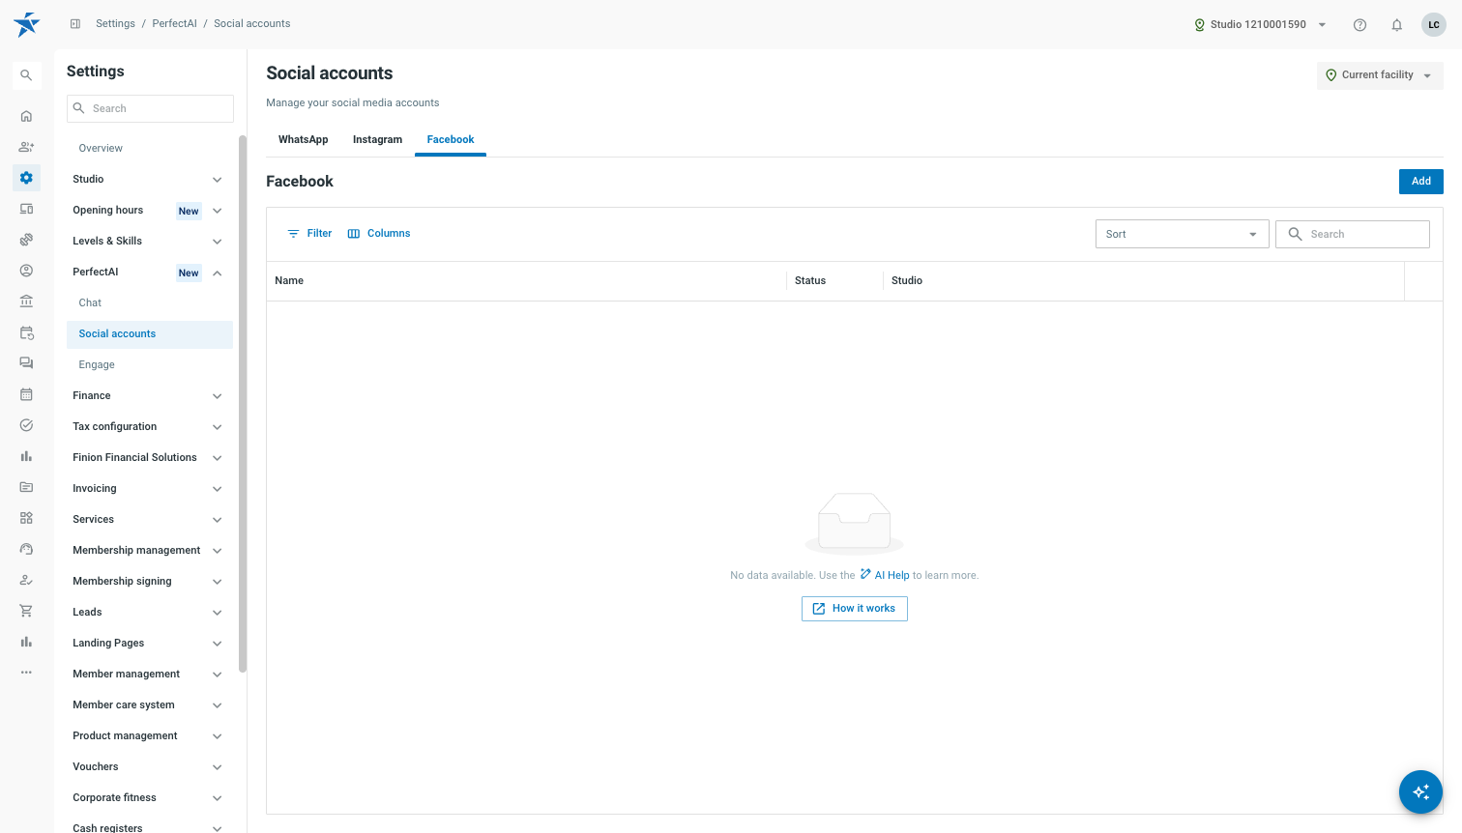Go to PerfectAI in breadcrumb
The width and height of the screenshot is (1462, 833).
pos(174,23)
